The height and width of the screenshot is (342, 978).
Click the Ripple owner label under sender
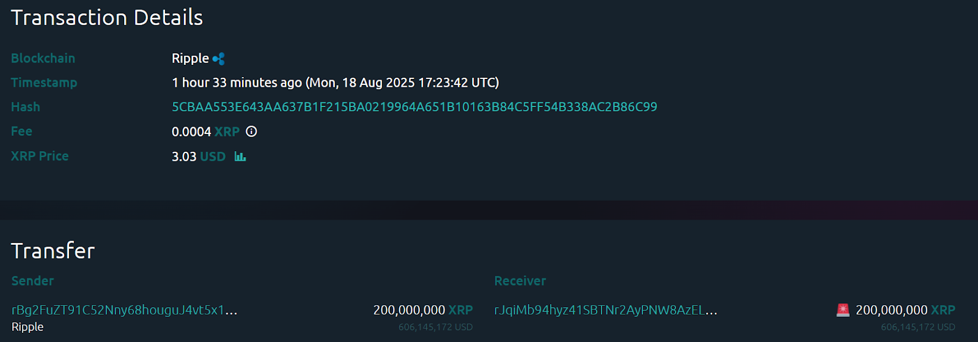coord(28,327)
